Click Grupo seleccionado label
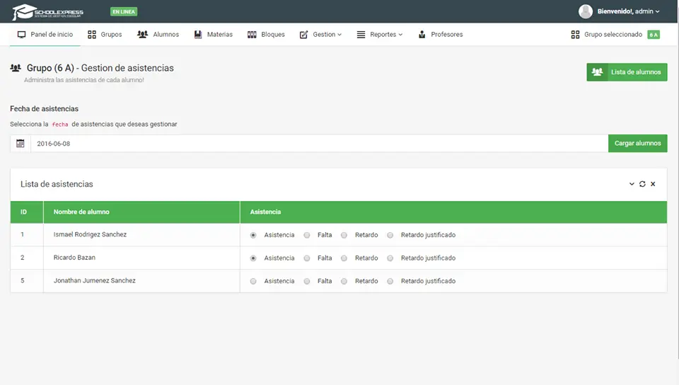 pyautogui.click(x=613, y=35)
